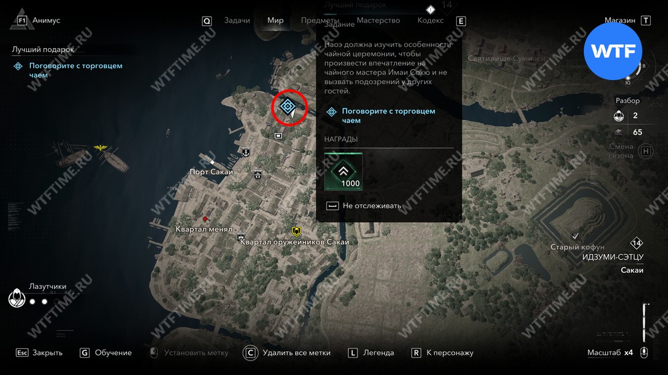Screen dimensions: 668x375
Task: Click the checkmark at Старый кофун
Action: 576,236
